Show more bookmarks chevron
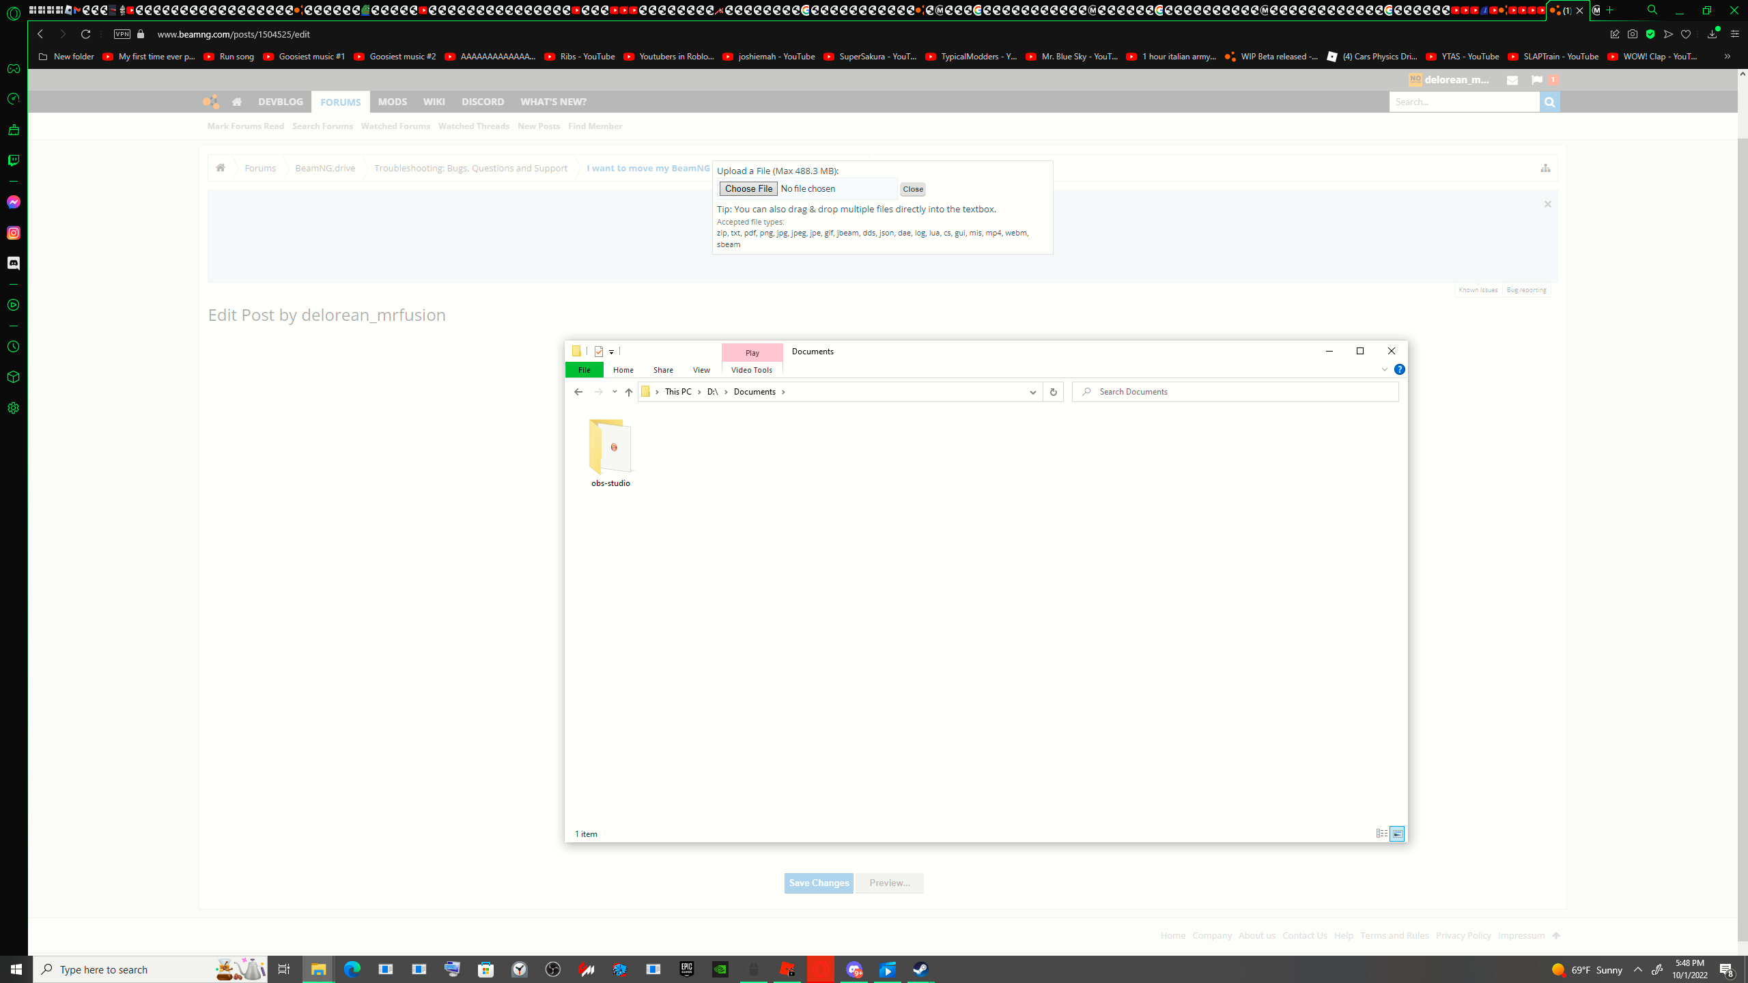This screenshot has width=1748, height=983. [1727, 57]
